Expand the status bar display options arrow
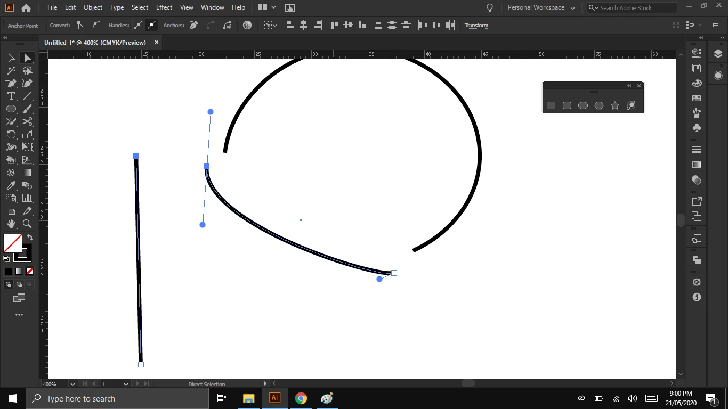Image resolution: width=728 pixels, height=409 pixels. pyautogui.click(x=265, y=383)
